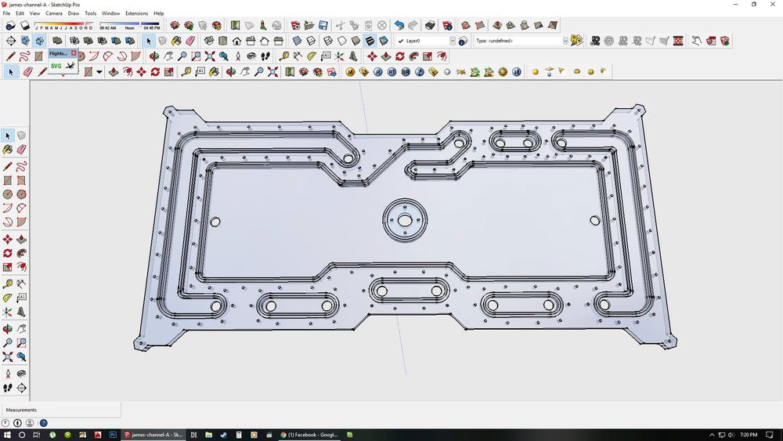Click the Zoom Extents icon in left toolbar
Image resolution: width=783 pixels, height=441 pixels.
[x=8, y=357]
